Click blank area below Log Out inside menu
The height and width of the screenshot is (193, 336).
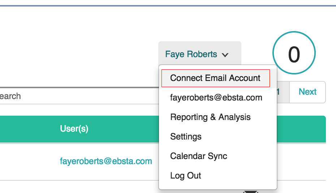click(217, 185)
